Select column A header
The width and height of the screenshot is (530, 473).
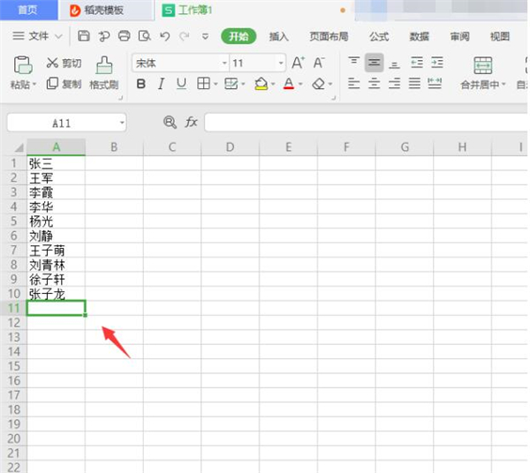pos(57,146)
